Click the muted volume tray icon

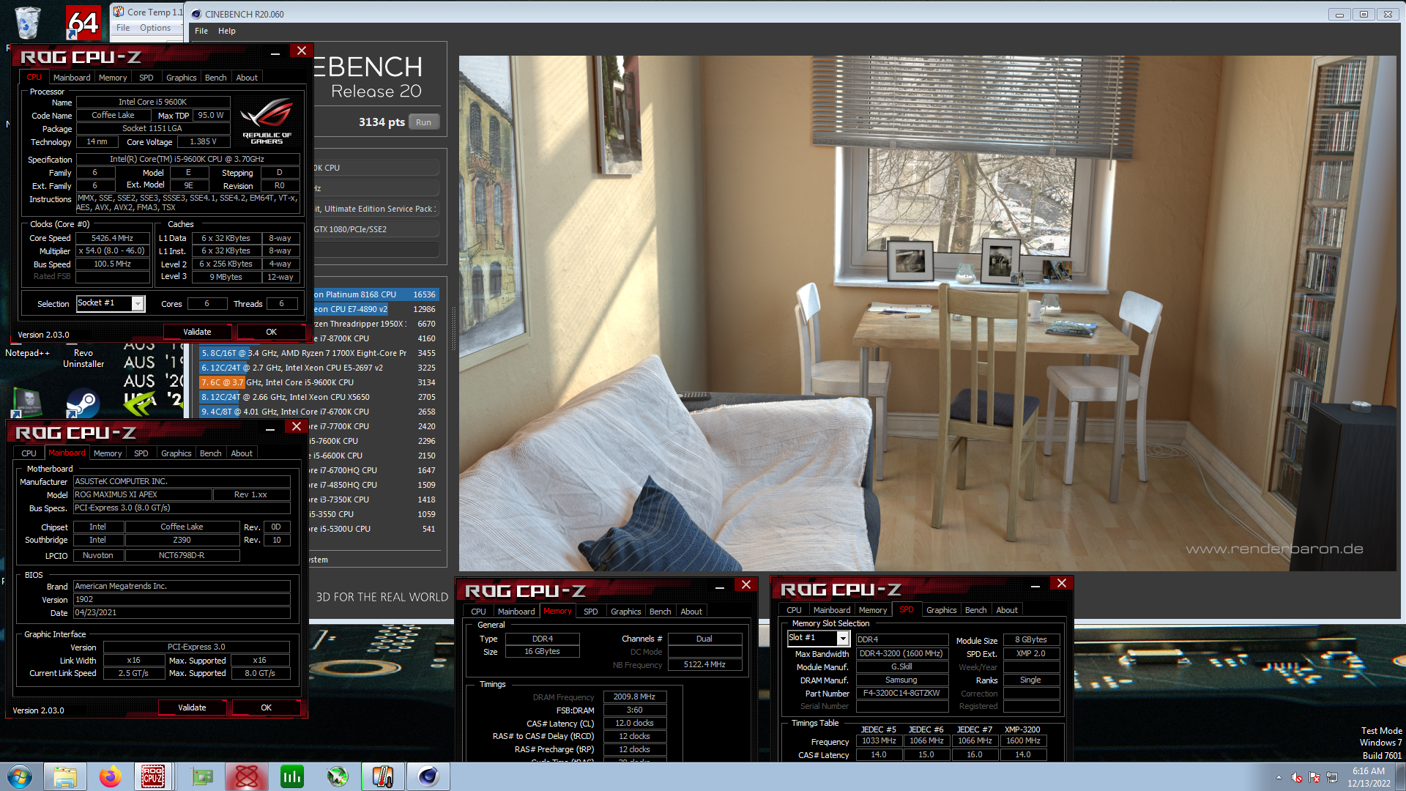[1296, 777]
